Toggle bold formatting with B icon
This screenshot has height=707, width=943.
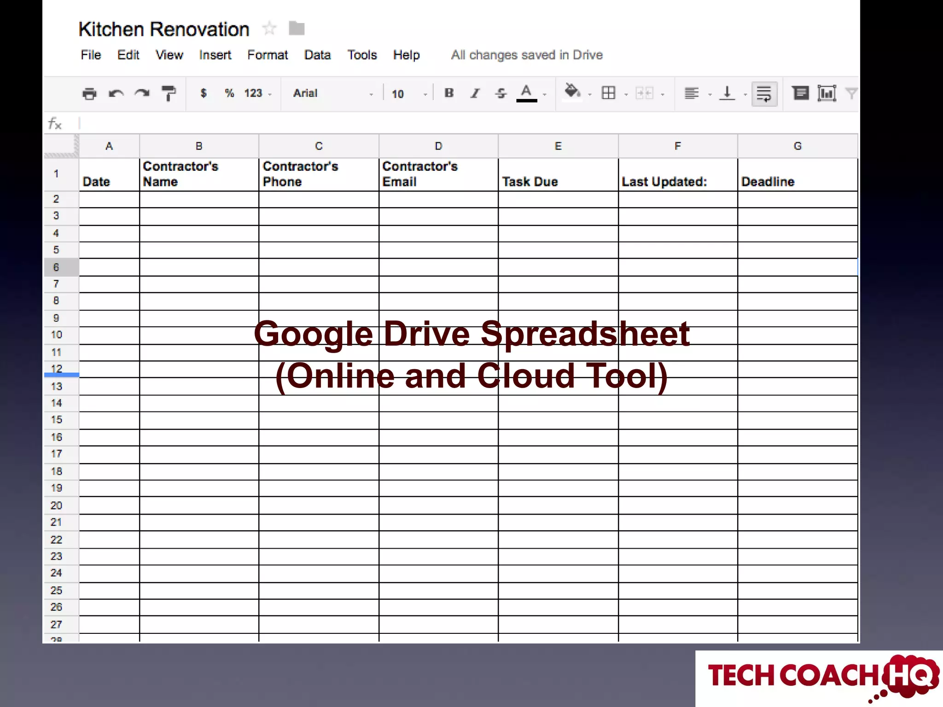[449, 93]
